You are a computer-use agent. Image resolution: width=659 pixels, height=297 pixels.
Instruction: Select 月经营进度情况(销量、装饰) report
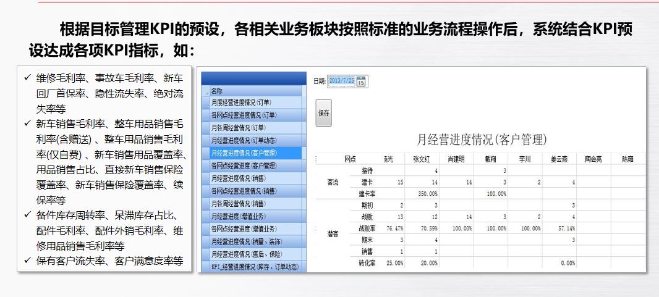point(247,241)
